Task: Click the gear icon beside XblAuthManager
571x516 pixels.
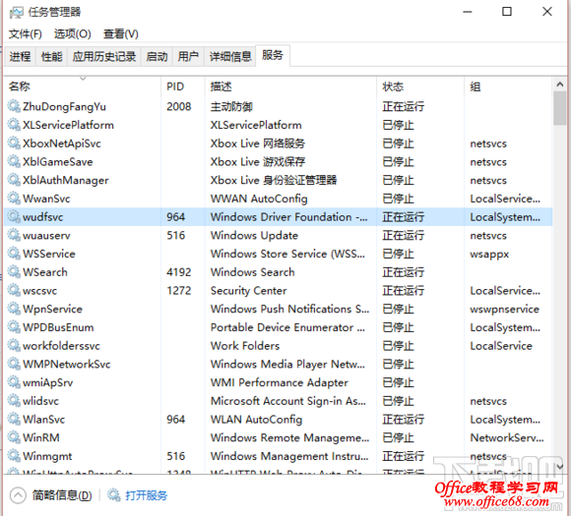Action: [14, 180]
